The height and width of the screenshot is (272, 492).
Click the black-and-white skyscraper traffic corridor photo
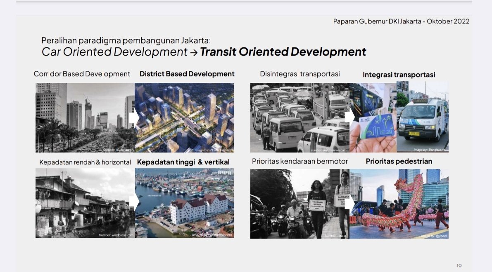(85, 118)
